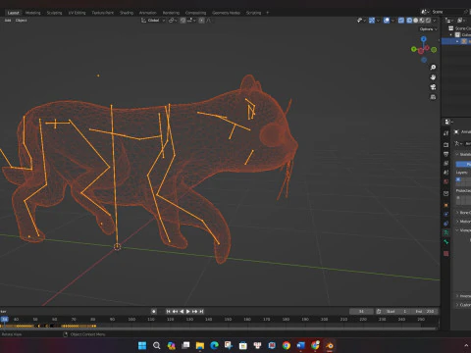The height and width of the screenshot is (353, 471).
Task: Open the Add menu in the viewport header
Action: (x=8, y=21)
